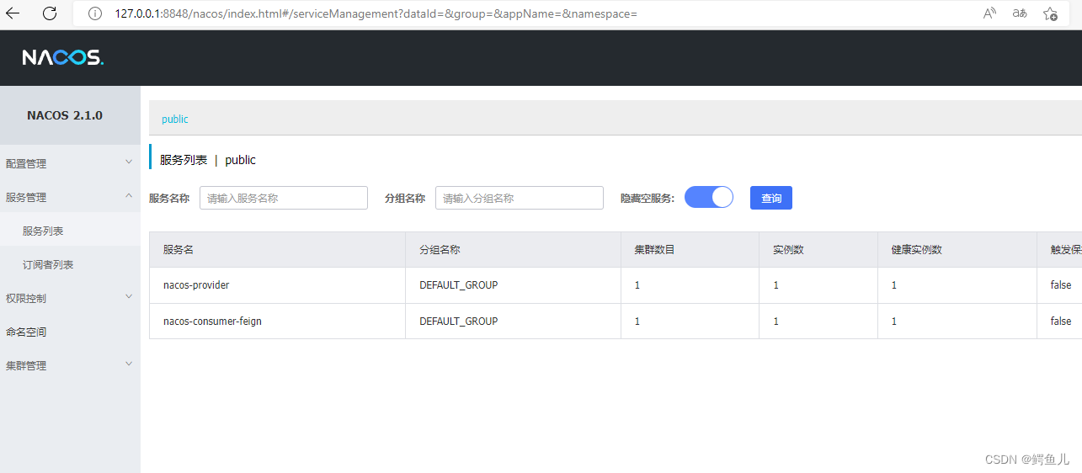1082x473 pixels.
Task: Click DEFAULT_GROUP in nacos-consumer-feign row
Action: 459,322
